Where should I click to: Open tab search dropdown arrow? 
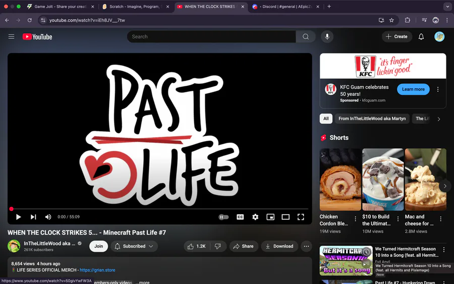coord(447,7)
